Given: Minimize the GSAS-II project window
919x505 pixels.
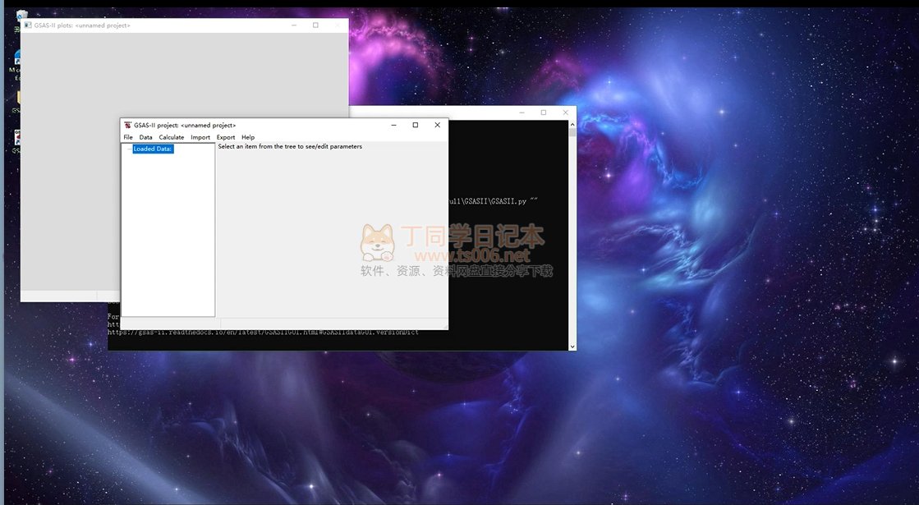Looking at the screenshot, I should pyautogui.click(x=394, y=125).
